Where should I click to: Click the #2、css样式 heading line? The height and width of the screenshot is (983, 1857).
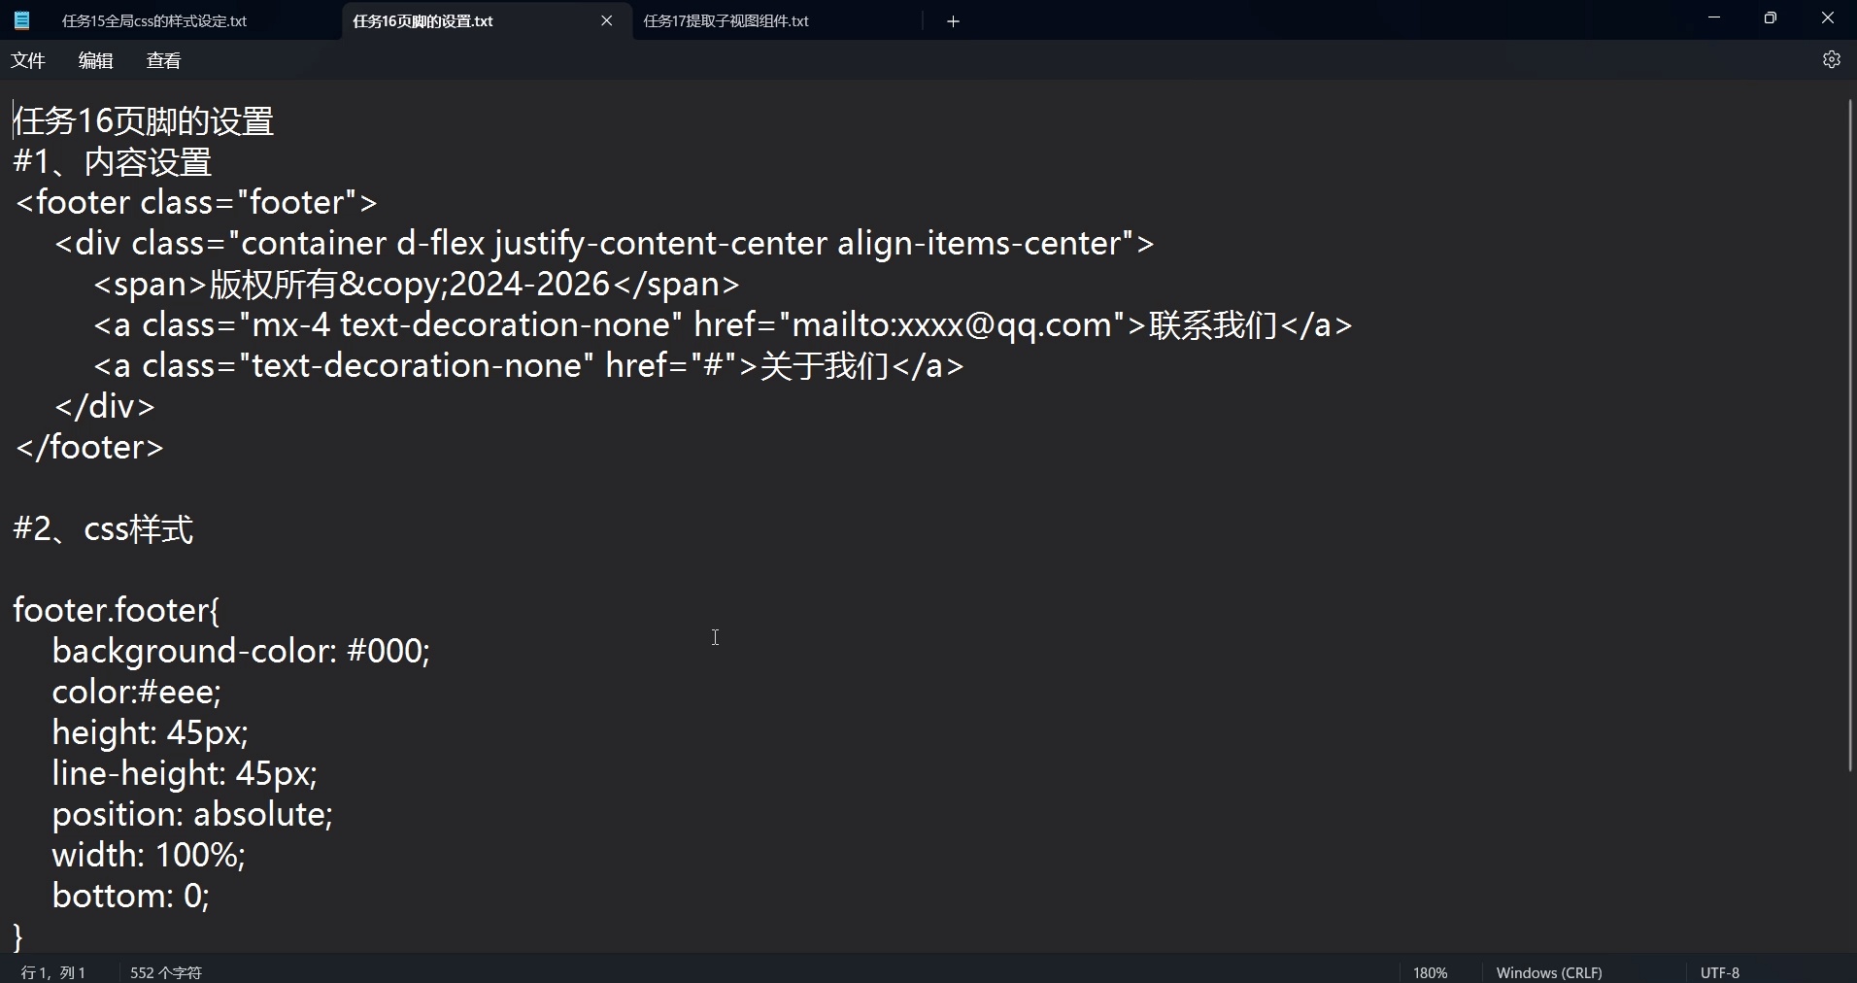click(102, 529)
